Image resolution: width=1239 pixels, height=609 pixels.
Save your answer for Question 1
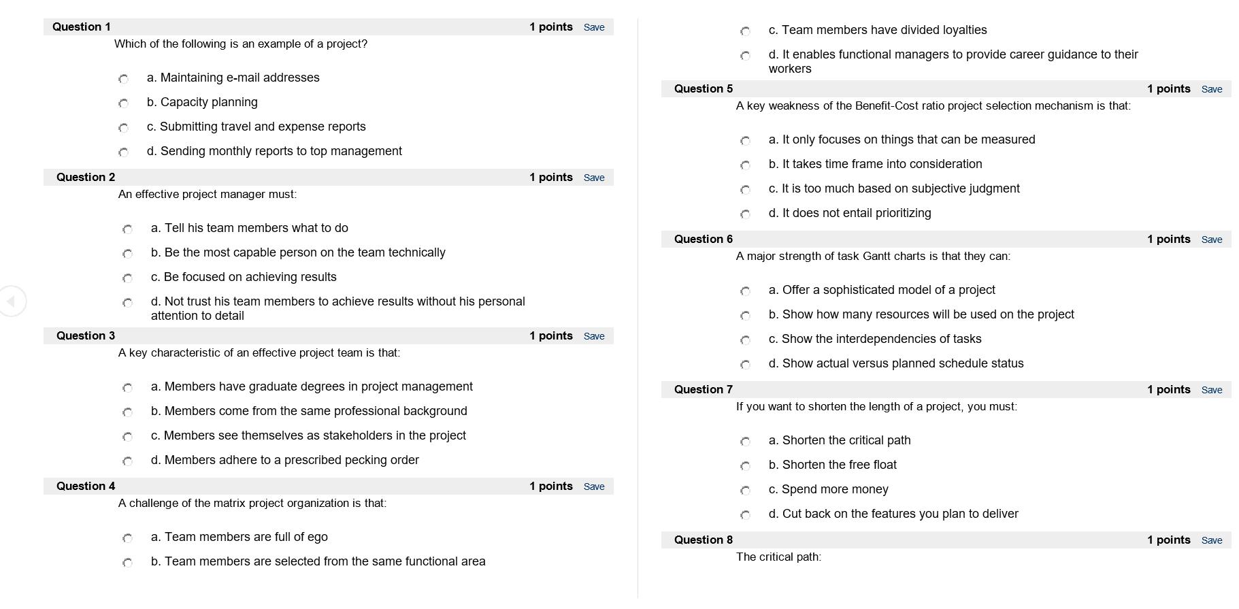pyautogui.click(x=593, y=27)
